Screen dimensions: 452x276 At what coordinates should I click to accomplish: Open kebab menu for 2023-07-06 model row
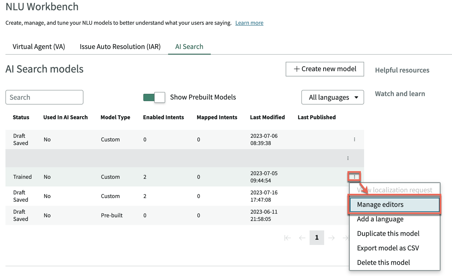354,139
